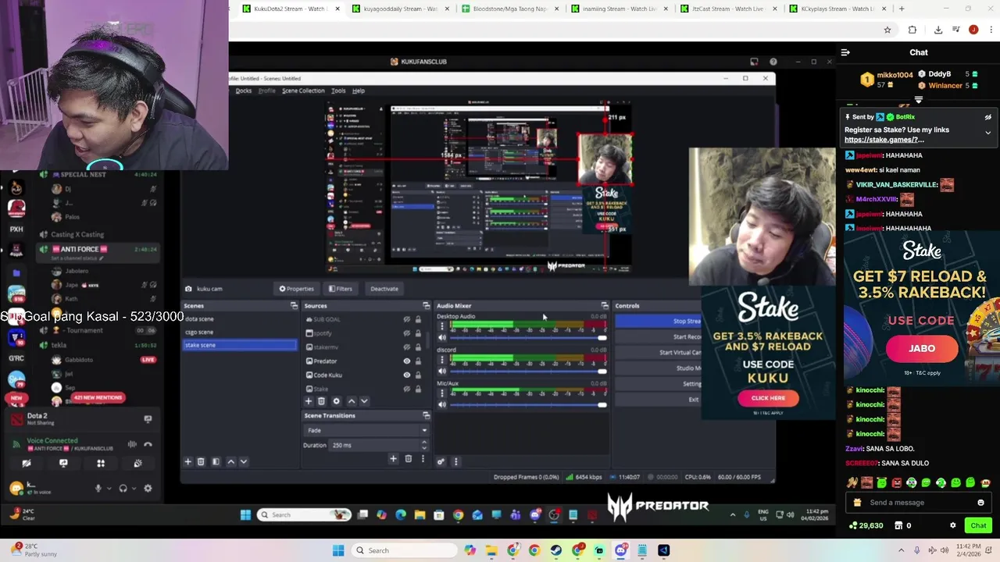Open Mic/Aux three-dot options
Screen dimensions: 1000x562
coord(441,394)
